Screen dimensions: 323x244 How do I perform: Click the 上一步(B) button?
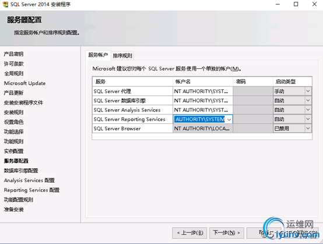click(x=189, y=233)
